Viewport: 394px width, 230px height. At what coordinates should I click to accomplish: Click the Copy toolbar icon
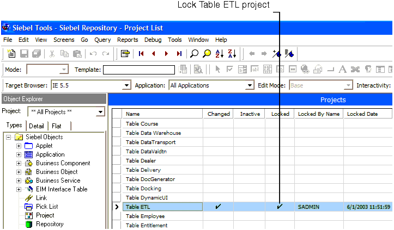64,53
